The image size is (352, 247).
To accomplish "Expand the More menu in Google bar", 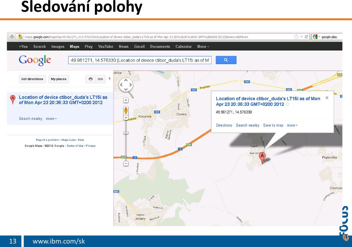I will click(x=203, y=47).
